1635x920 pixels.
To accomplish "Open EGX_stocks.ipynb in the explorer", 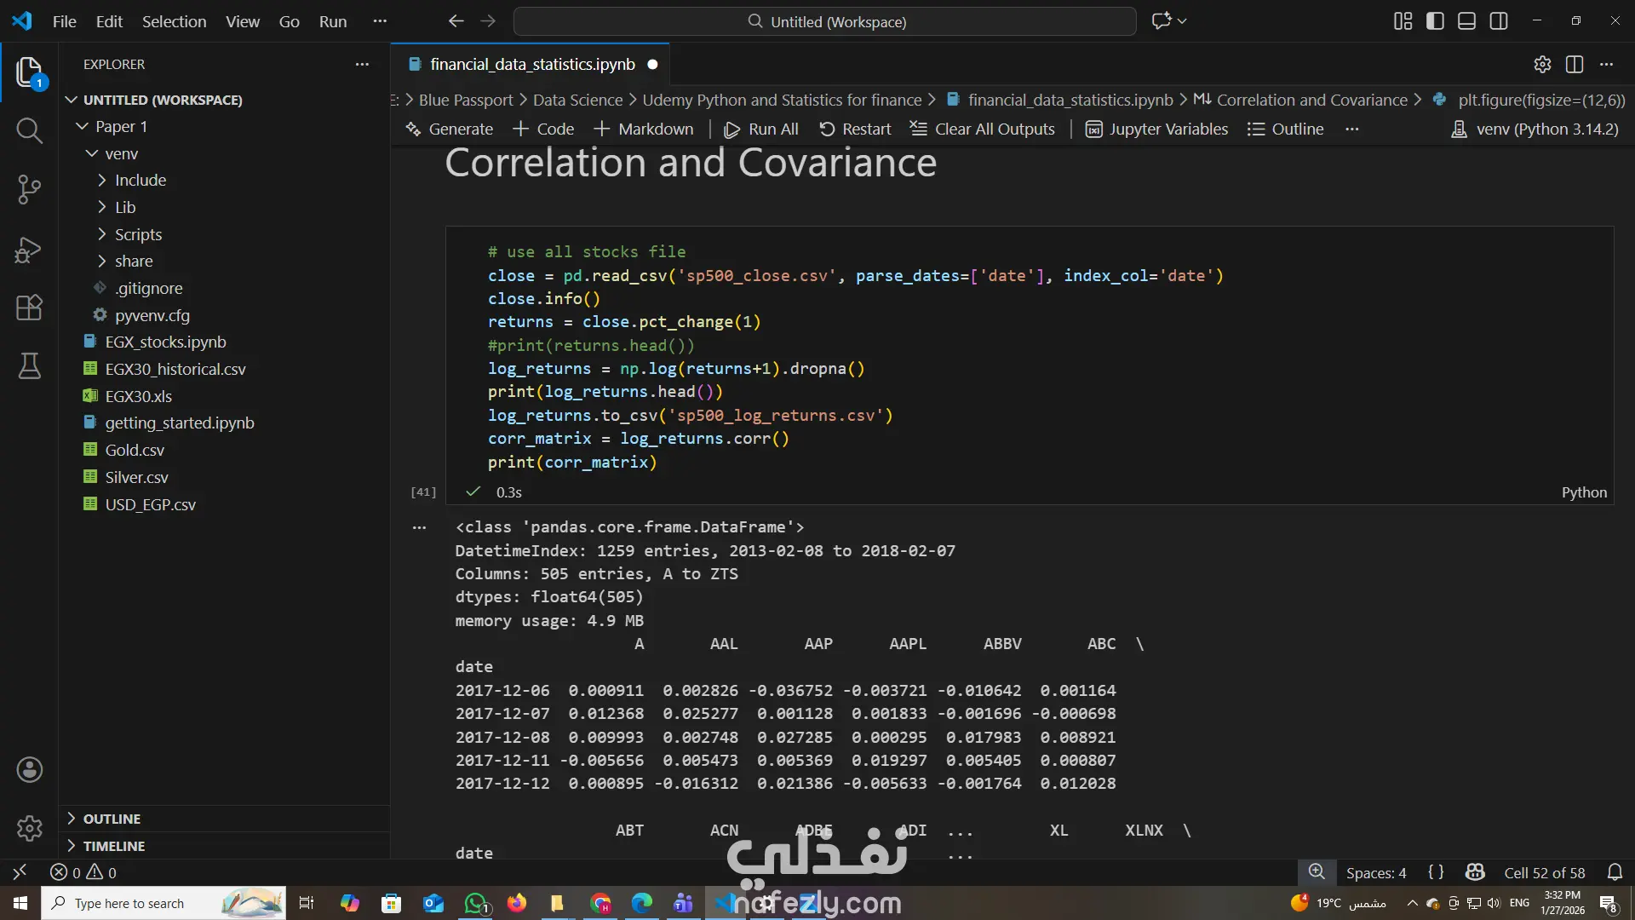I will click(x=165, y=342).
